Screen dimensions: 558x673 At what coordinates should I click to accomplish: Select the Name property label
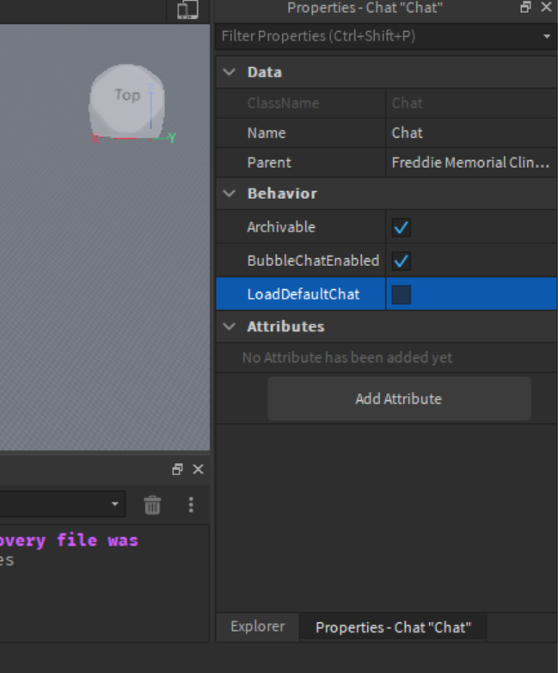click(x=267, y=133)
